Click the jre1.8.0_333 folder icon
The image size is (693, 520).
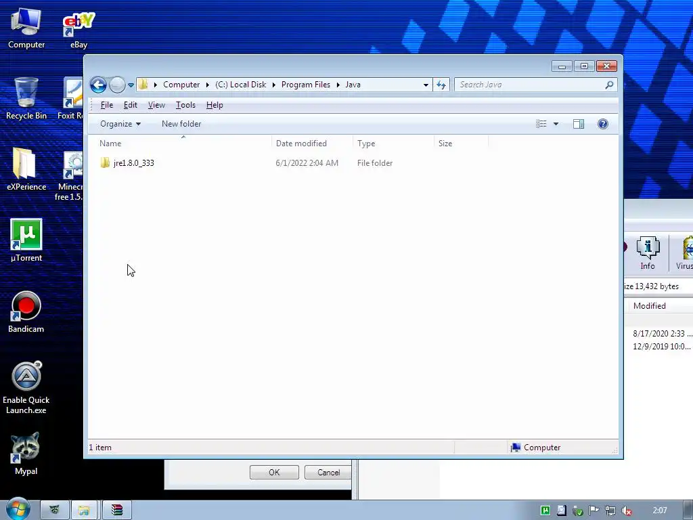tap(105, 162)
